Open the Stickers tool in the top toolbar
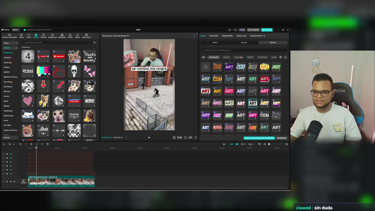The image size is (375, 211). click(36, 36)
